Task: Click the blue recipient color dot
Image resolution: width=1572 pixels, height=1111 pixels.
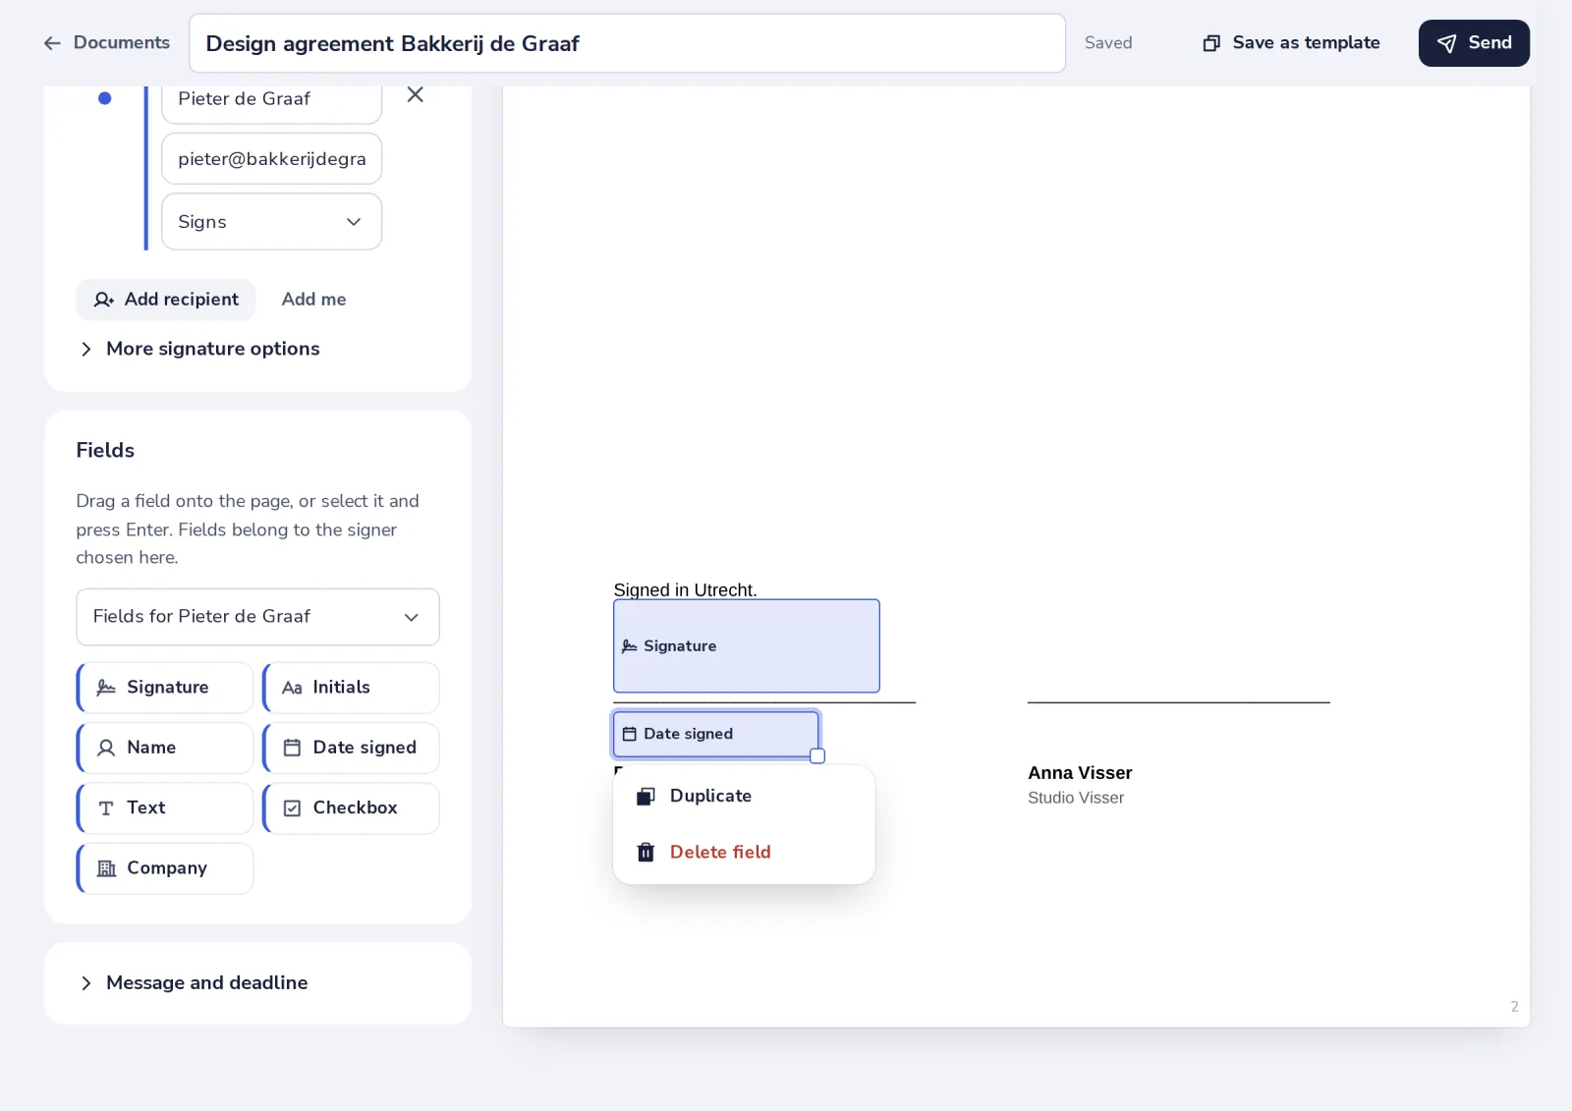Action: 104,98
